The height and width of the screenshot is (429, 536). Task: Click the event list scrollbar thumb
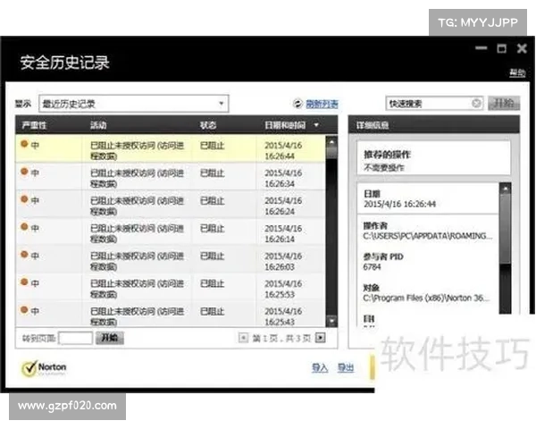click(331, 152)
